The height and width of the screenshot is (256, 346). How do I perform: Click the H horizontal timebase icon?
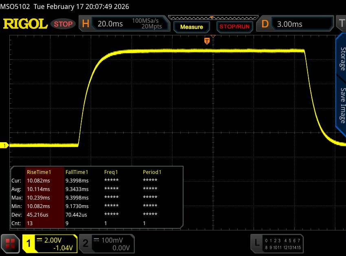point(85,24)
